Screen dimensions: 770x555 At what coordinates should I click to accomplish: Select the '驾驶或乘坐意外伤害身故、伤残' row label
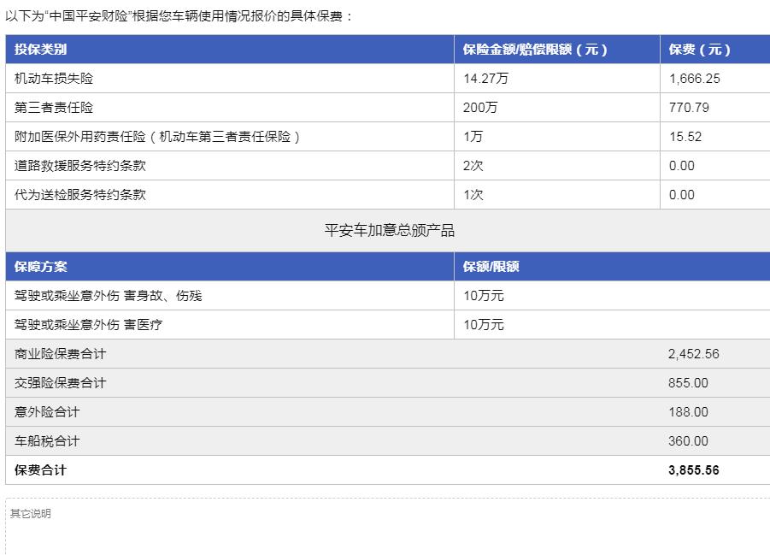pos(108,295)
